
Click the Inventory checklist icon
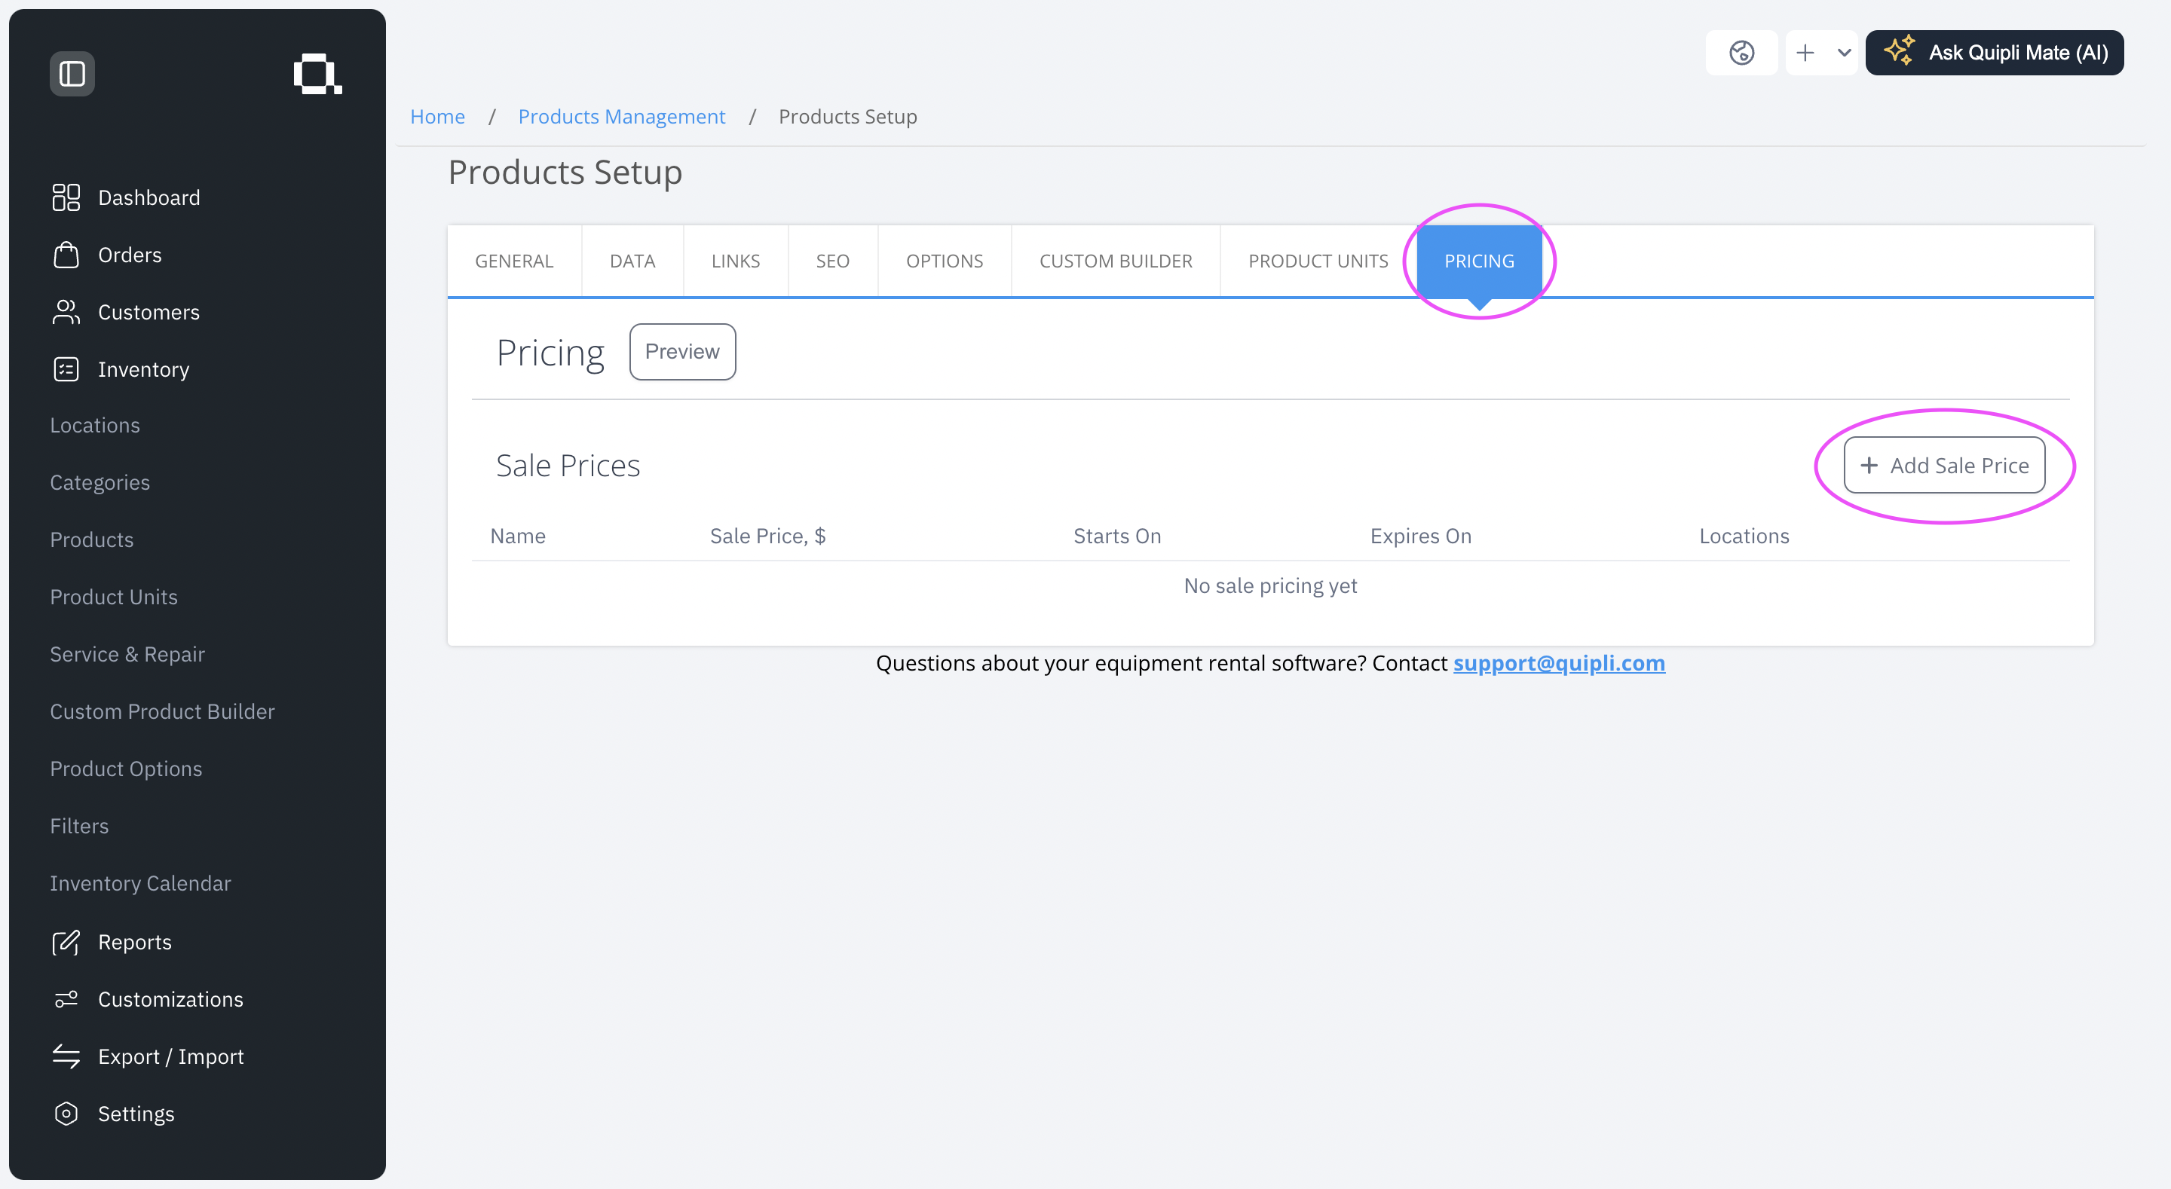point(66,369)
